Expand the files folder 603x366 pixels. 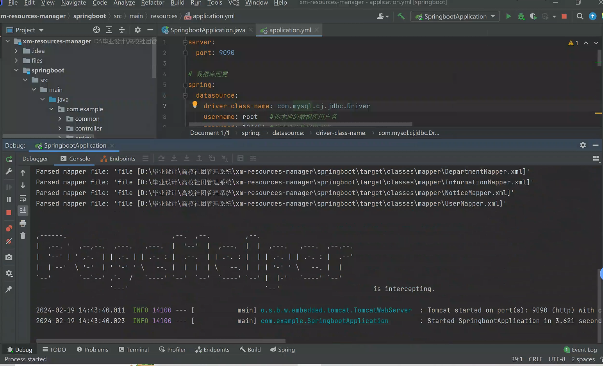[x=16, y=61]
